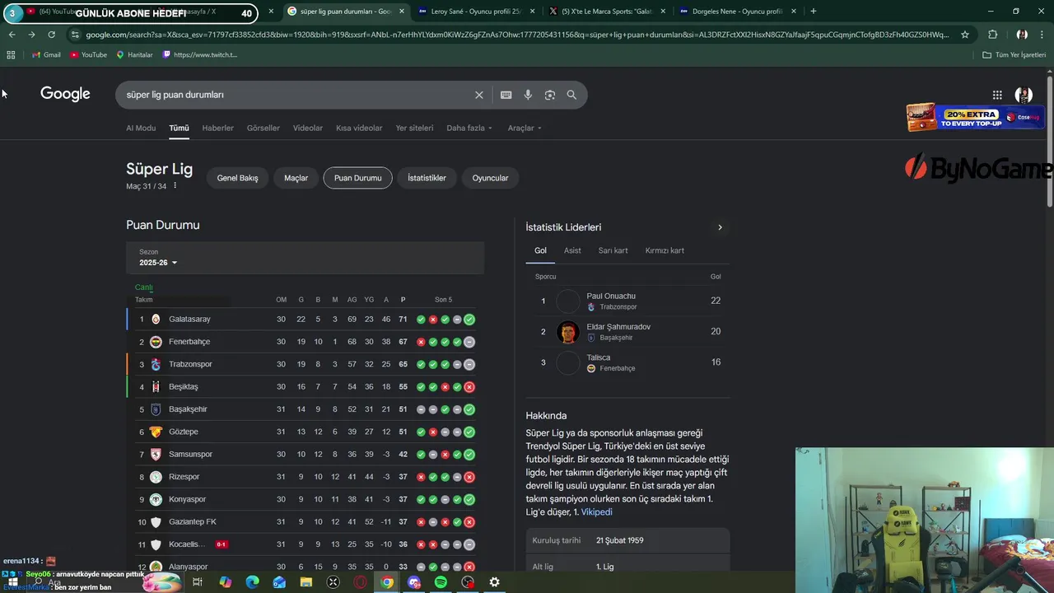Open the Genel Bakış chip

point(237,178)
